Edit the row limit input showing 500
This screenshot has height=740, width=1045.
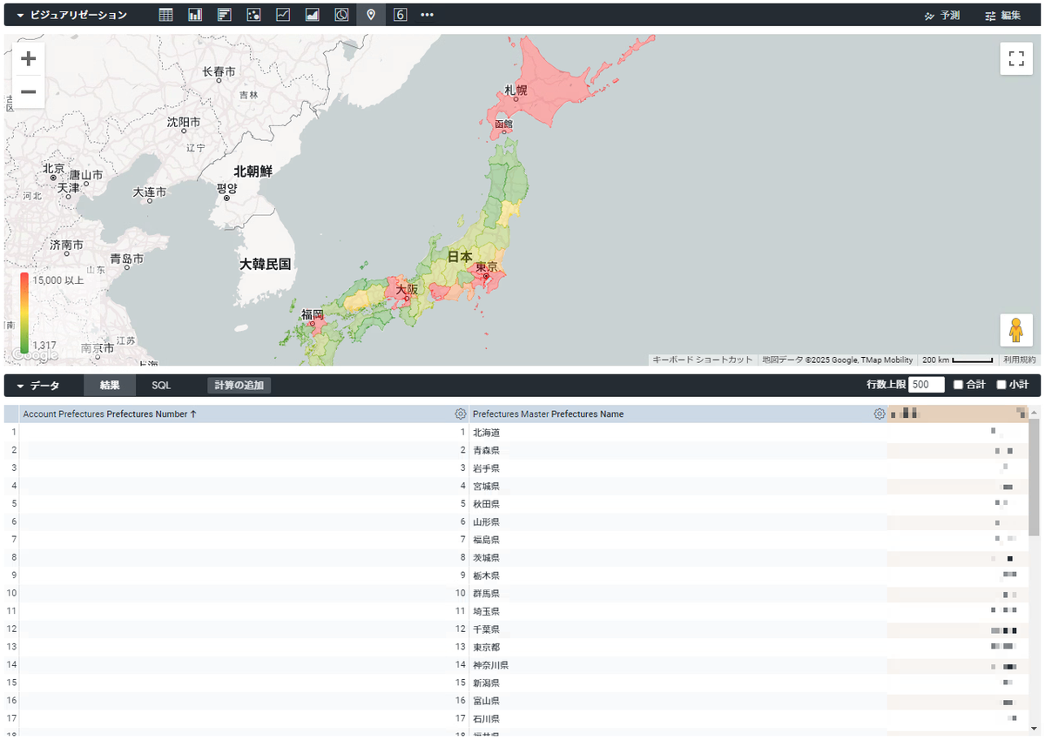point(926,384)
